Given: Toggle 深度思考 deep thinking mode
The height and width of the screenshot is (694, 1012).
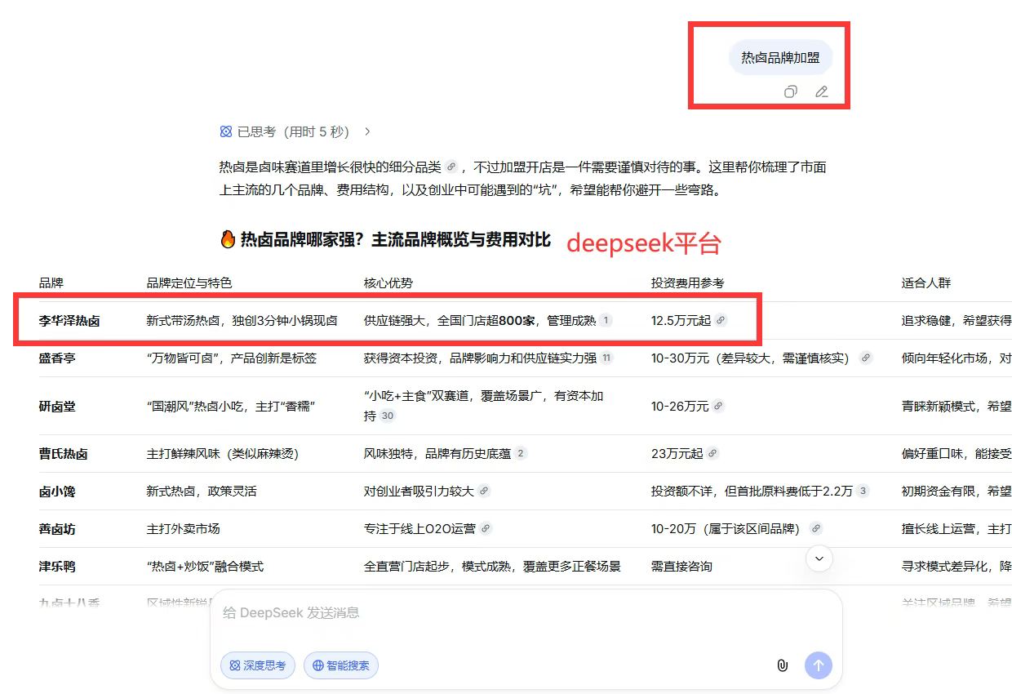Looking at the screenshot, I should (258, 665).
